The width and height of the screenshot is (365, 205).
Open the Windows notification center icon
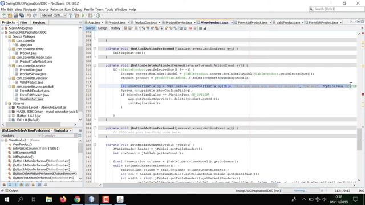(x=355, y=199)
